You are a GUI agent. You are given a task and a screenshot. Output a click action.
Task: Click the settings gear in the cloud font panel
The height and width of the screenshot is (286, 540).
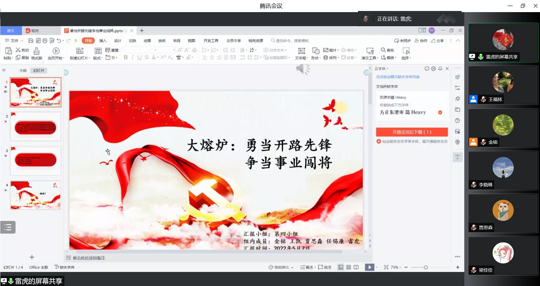433,68
